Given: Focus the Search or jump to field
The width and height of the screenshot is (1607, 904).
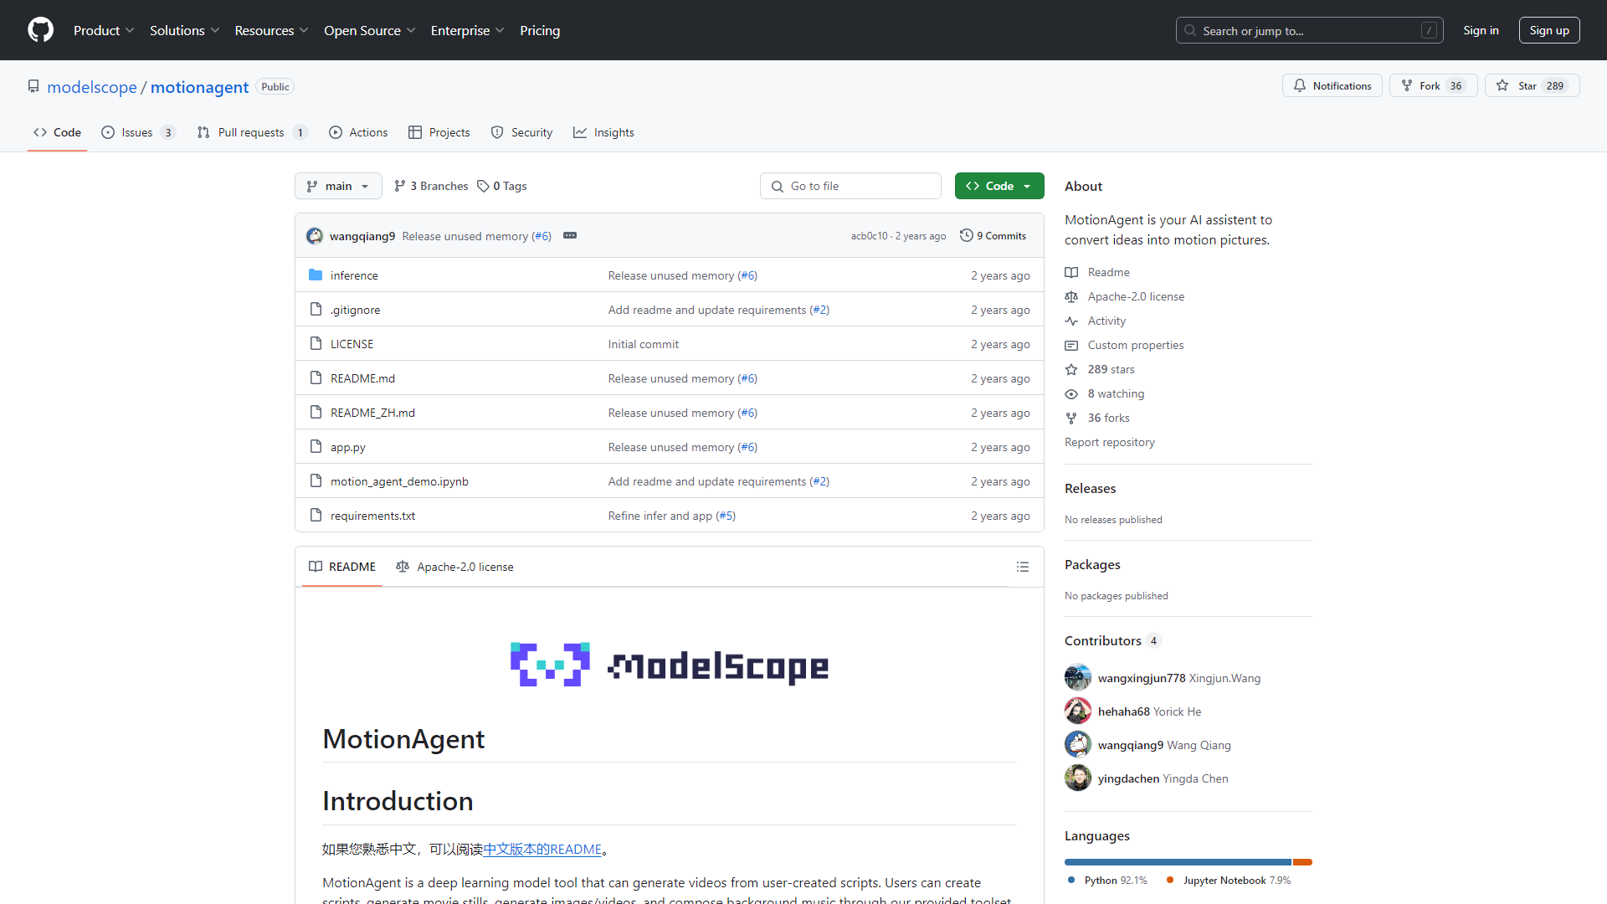Looking at the screenshot, I should click(x=1310, y=30).
